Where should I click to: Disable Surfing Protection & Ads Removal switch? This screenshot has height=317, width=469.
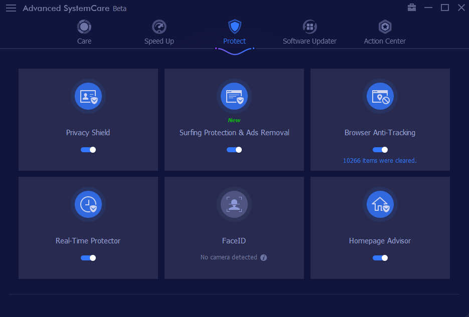(x=234, y=150)
